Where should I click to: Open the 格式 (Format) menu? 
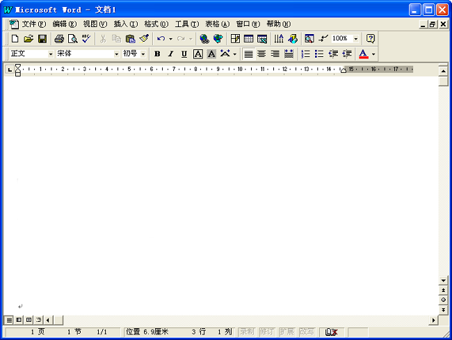(156, 24)
